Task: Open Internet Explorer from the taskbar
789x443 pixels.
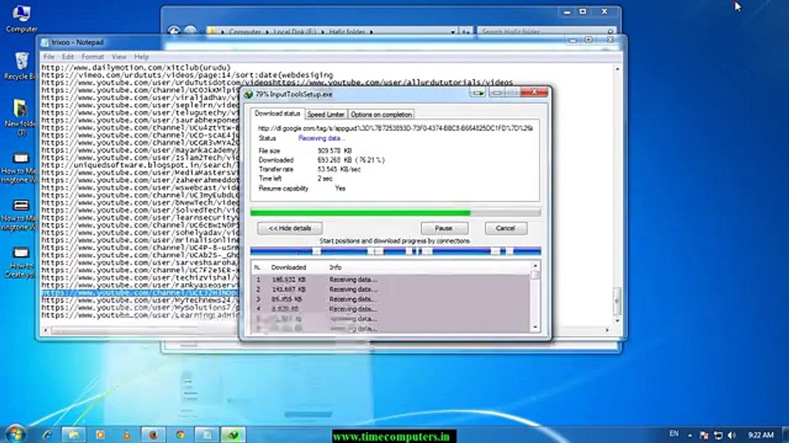Action: click(x=47, y=434)
